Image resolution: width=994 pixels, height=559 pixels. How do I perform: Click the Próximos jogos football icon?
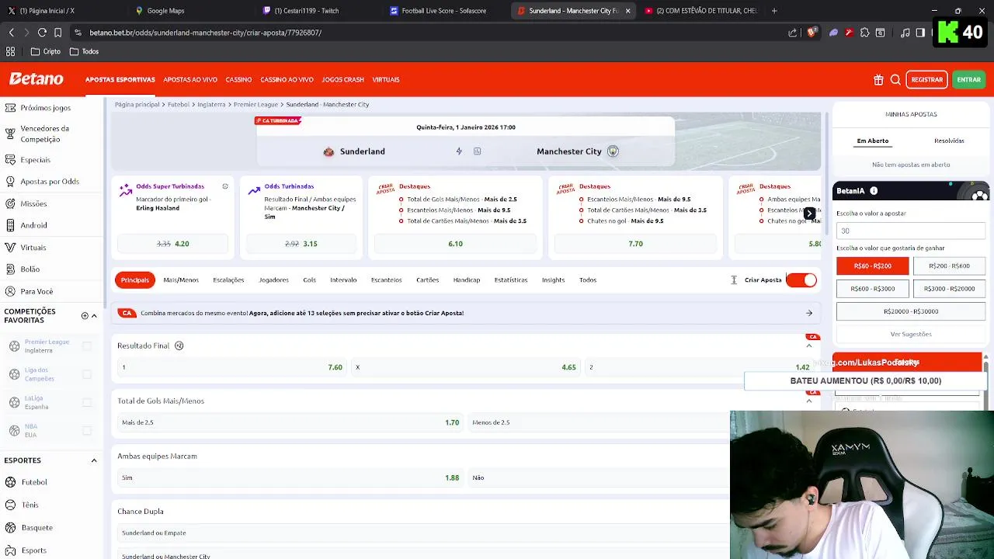(10, 108)
